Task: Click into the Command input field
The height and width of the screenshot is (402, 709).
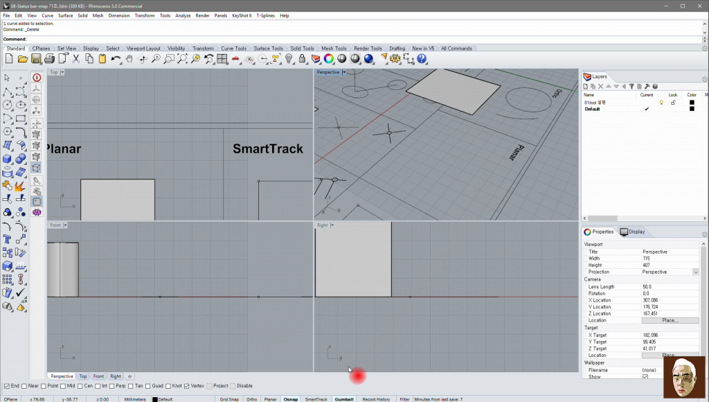Action: pos(364,40)
